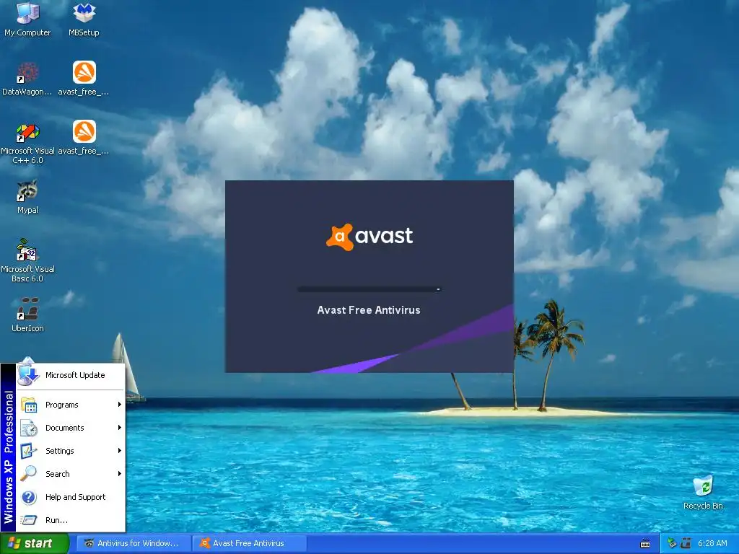Click the green start button
Screen dimensions: 739x554
[x=34, y=544]
